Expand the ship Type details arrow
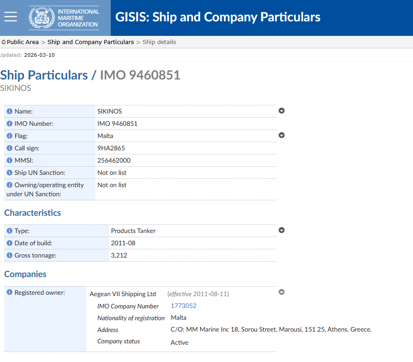The width and height of the screenshot is (413, 362). pos(281,230)
